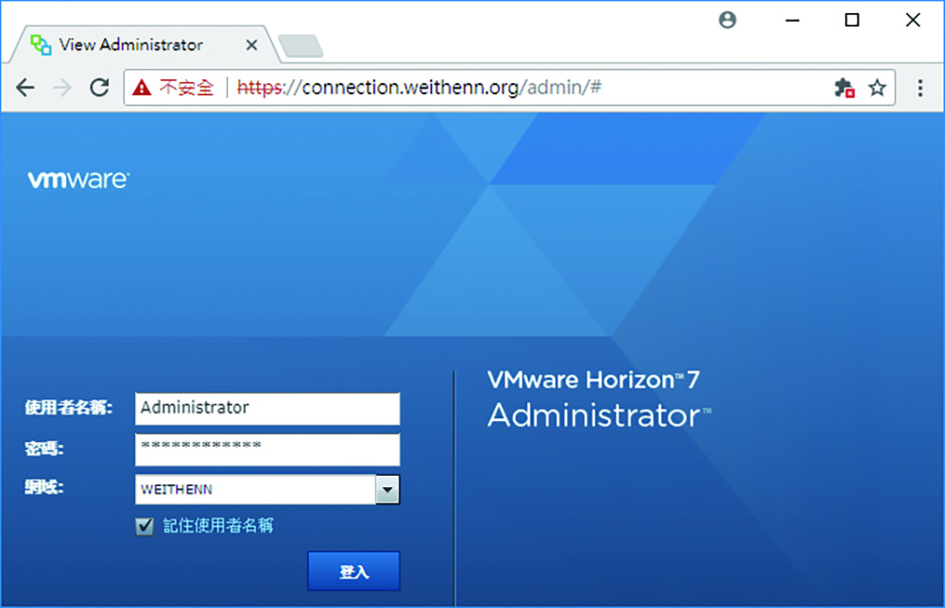The height and width of the screenshot is (608, 945).
Task: Click the domain dropdown arrow button
Action: pyautogui.click(x=387, y=489)
